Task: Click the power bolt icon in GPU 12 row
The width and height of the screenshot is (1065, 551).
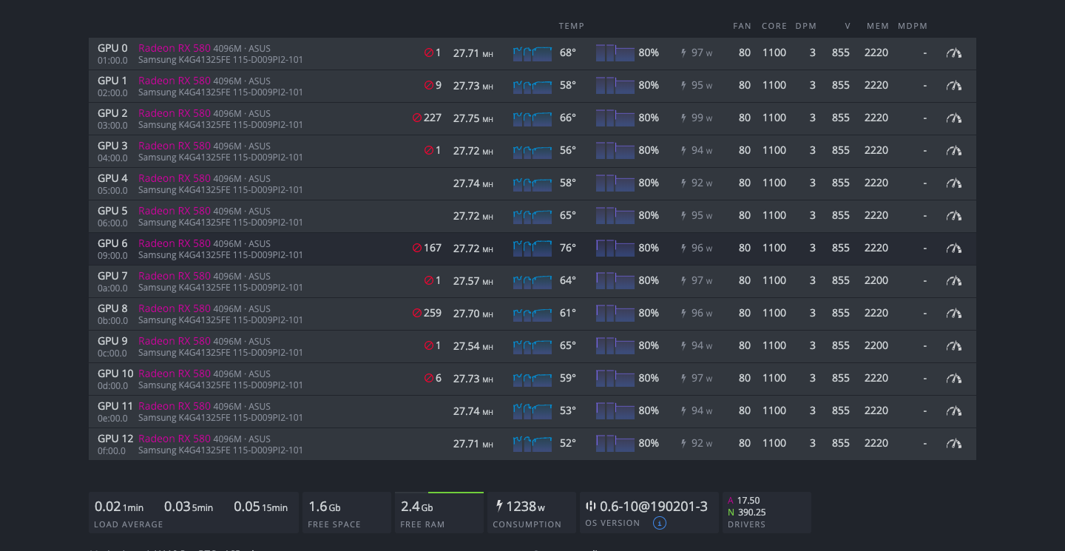Action: coord(684,443)
